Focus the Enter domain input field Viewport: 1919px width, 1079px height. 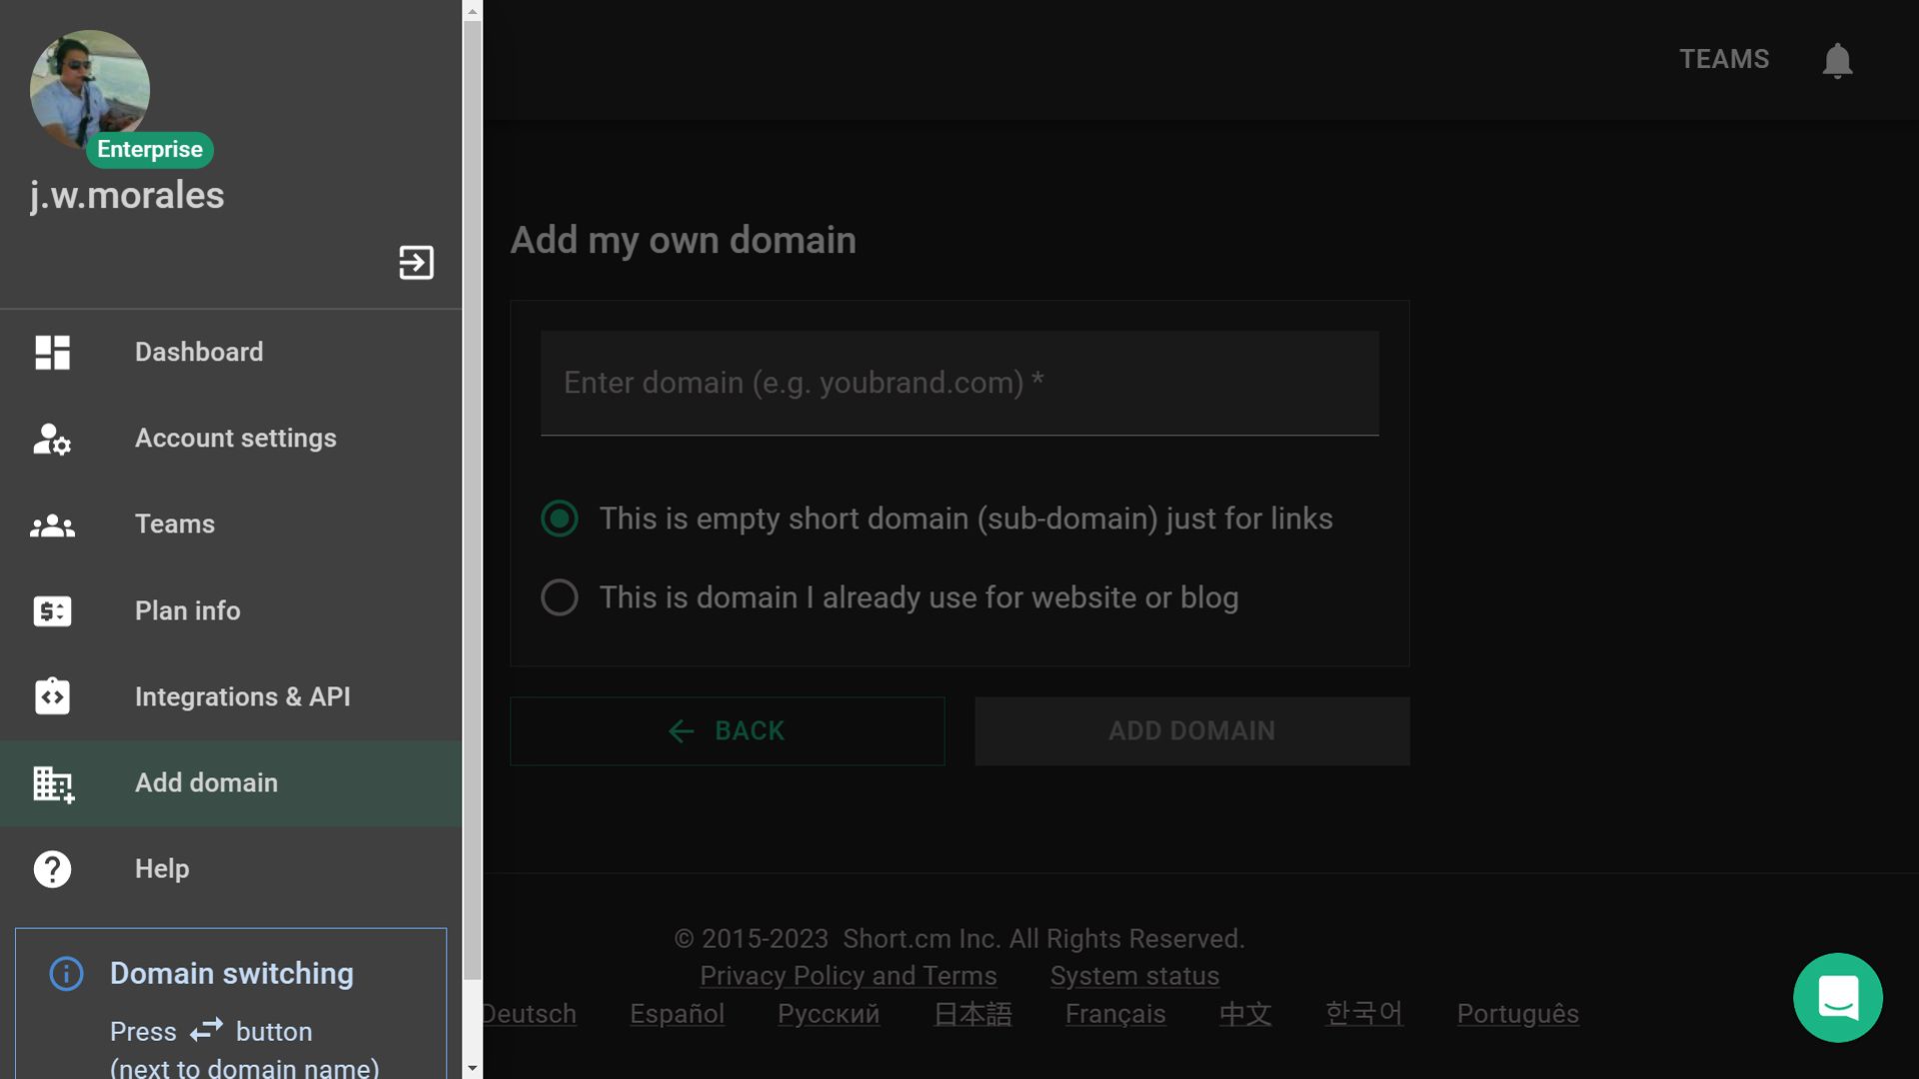(x=959, y=384)
